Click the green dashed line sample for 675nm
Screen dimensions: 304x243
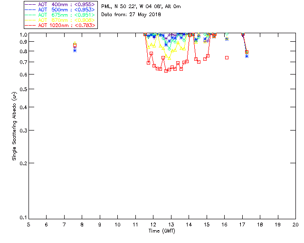coord(30,15)
